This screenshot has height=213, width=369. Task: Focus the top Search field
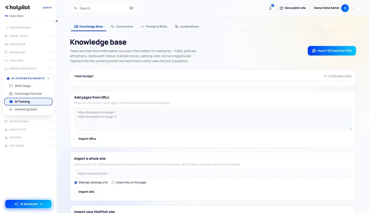click(104, 8)
